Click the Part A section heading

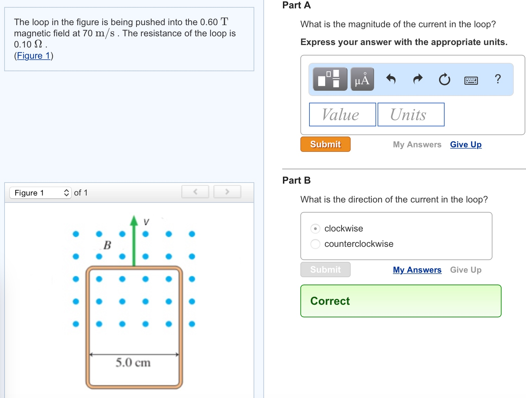tap(296, 5)
